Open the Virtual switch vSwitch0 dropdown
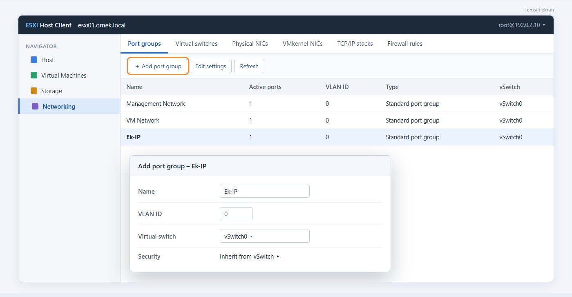The height and width of the screenshot is (297, 572). 264,236
